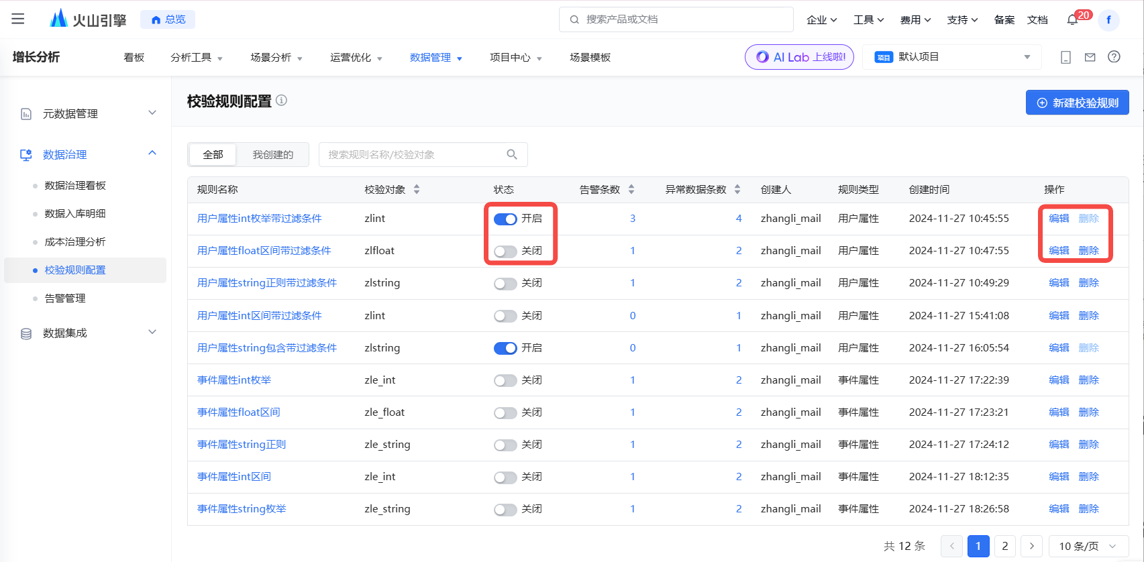Viewport: 1144px width, 562px height.
Task: Expand 元数据管理 sidebar section
Action: (x=152, y=113)
